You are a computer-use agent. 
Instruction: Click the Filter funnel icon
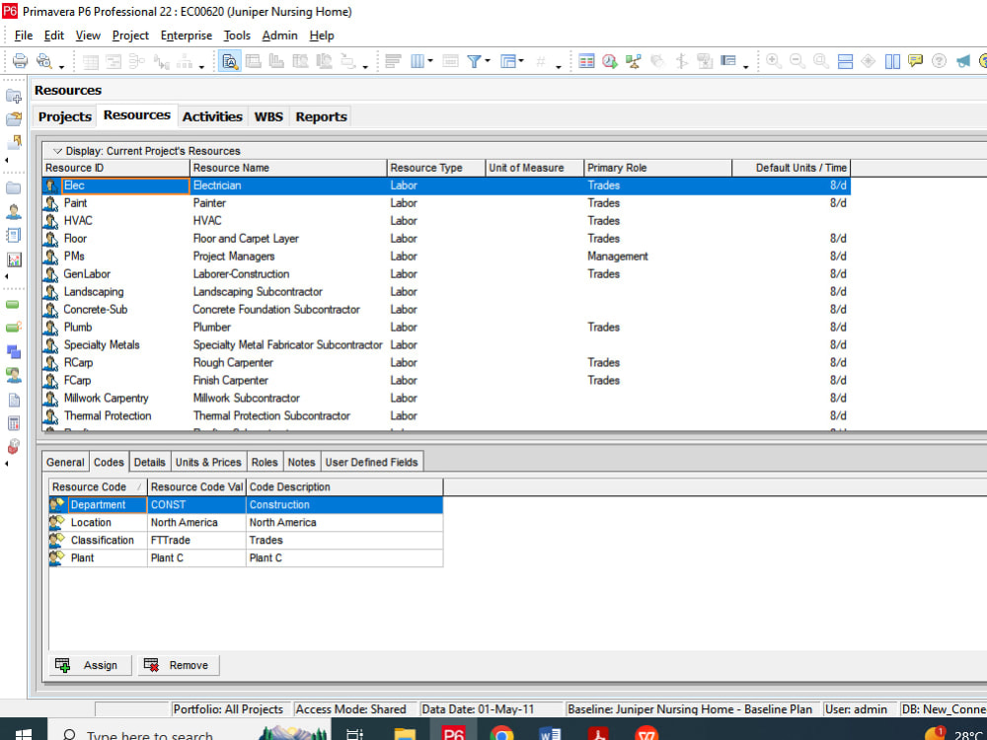point(474,61)
